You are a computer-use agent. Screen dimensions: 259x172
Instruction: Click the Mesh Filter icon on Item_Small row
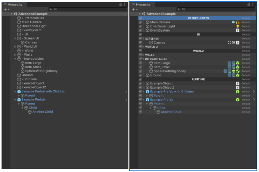pyautogui.click(x=229, y=67)
